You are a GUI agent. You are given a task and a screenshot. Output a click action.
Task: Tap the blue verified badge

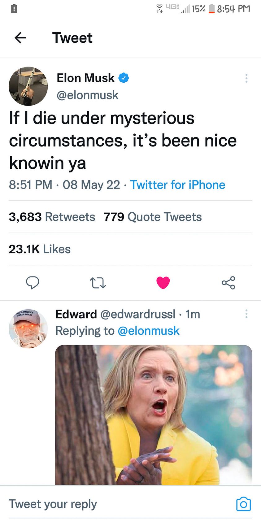124,78
